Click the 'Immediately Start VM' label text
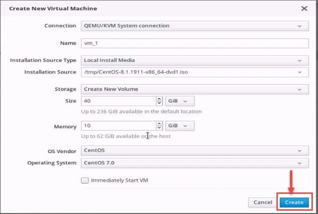 120,180
